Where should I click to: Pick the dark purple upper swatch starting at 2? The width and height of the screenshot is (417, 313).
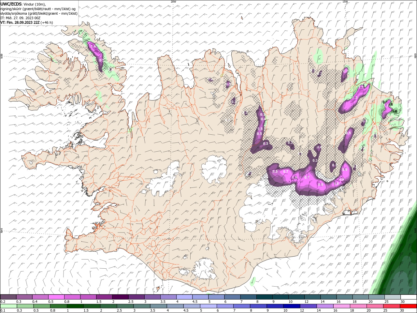click(120, 297)
